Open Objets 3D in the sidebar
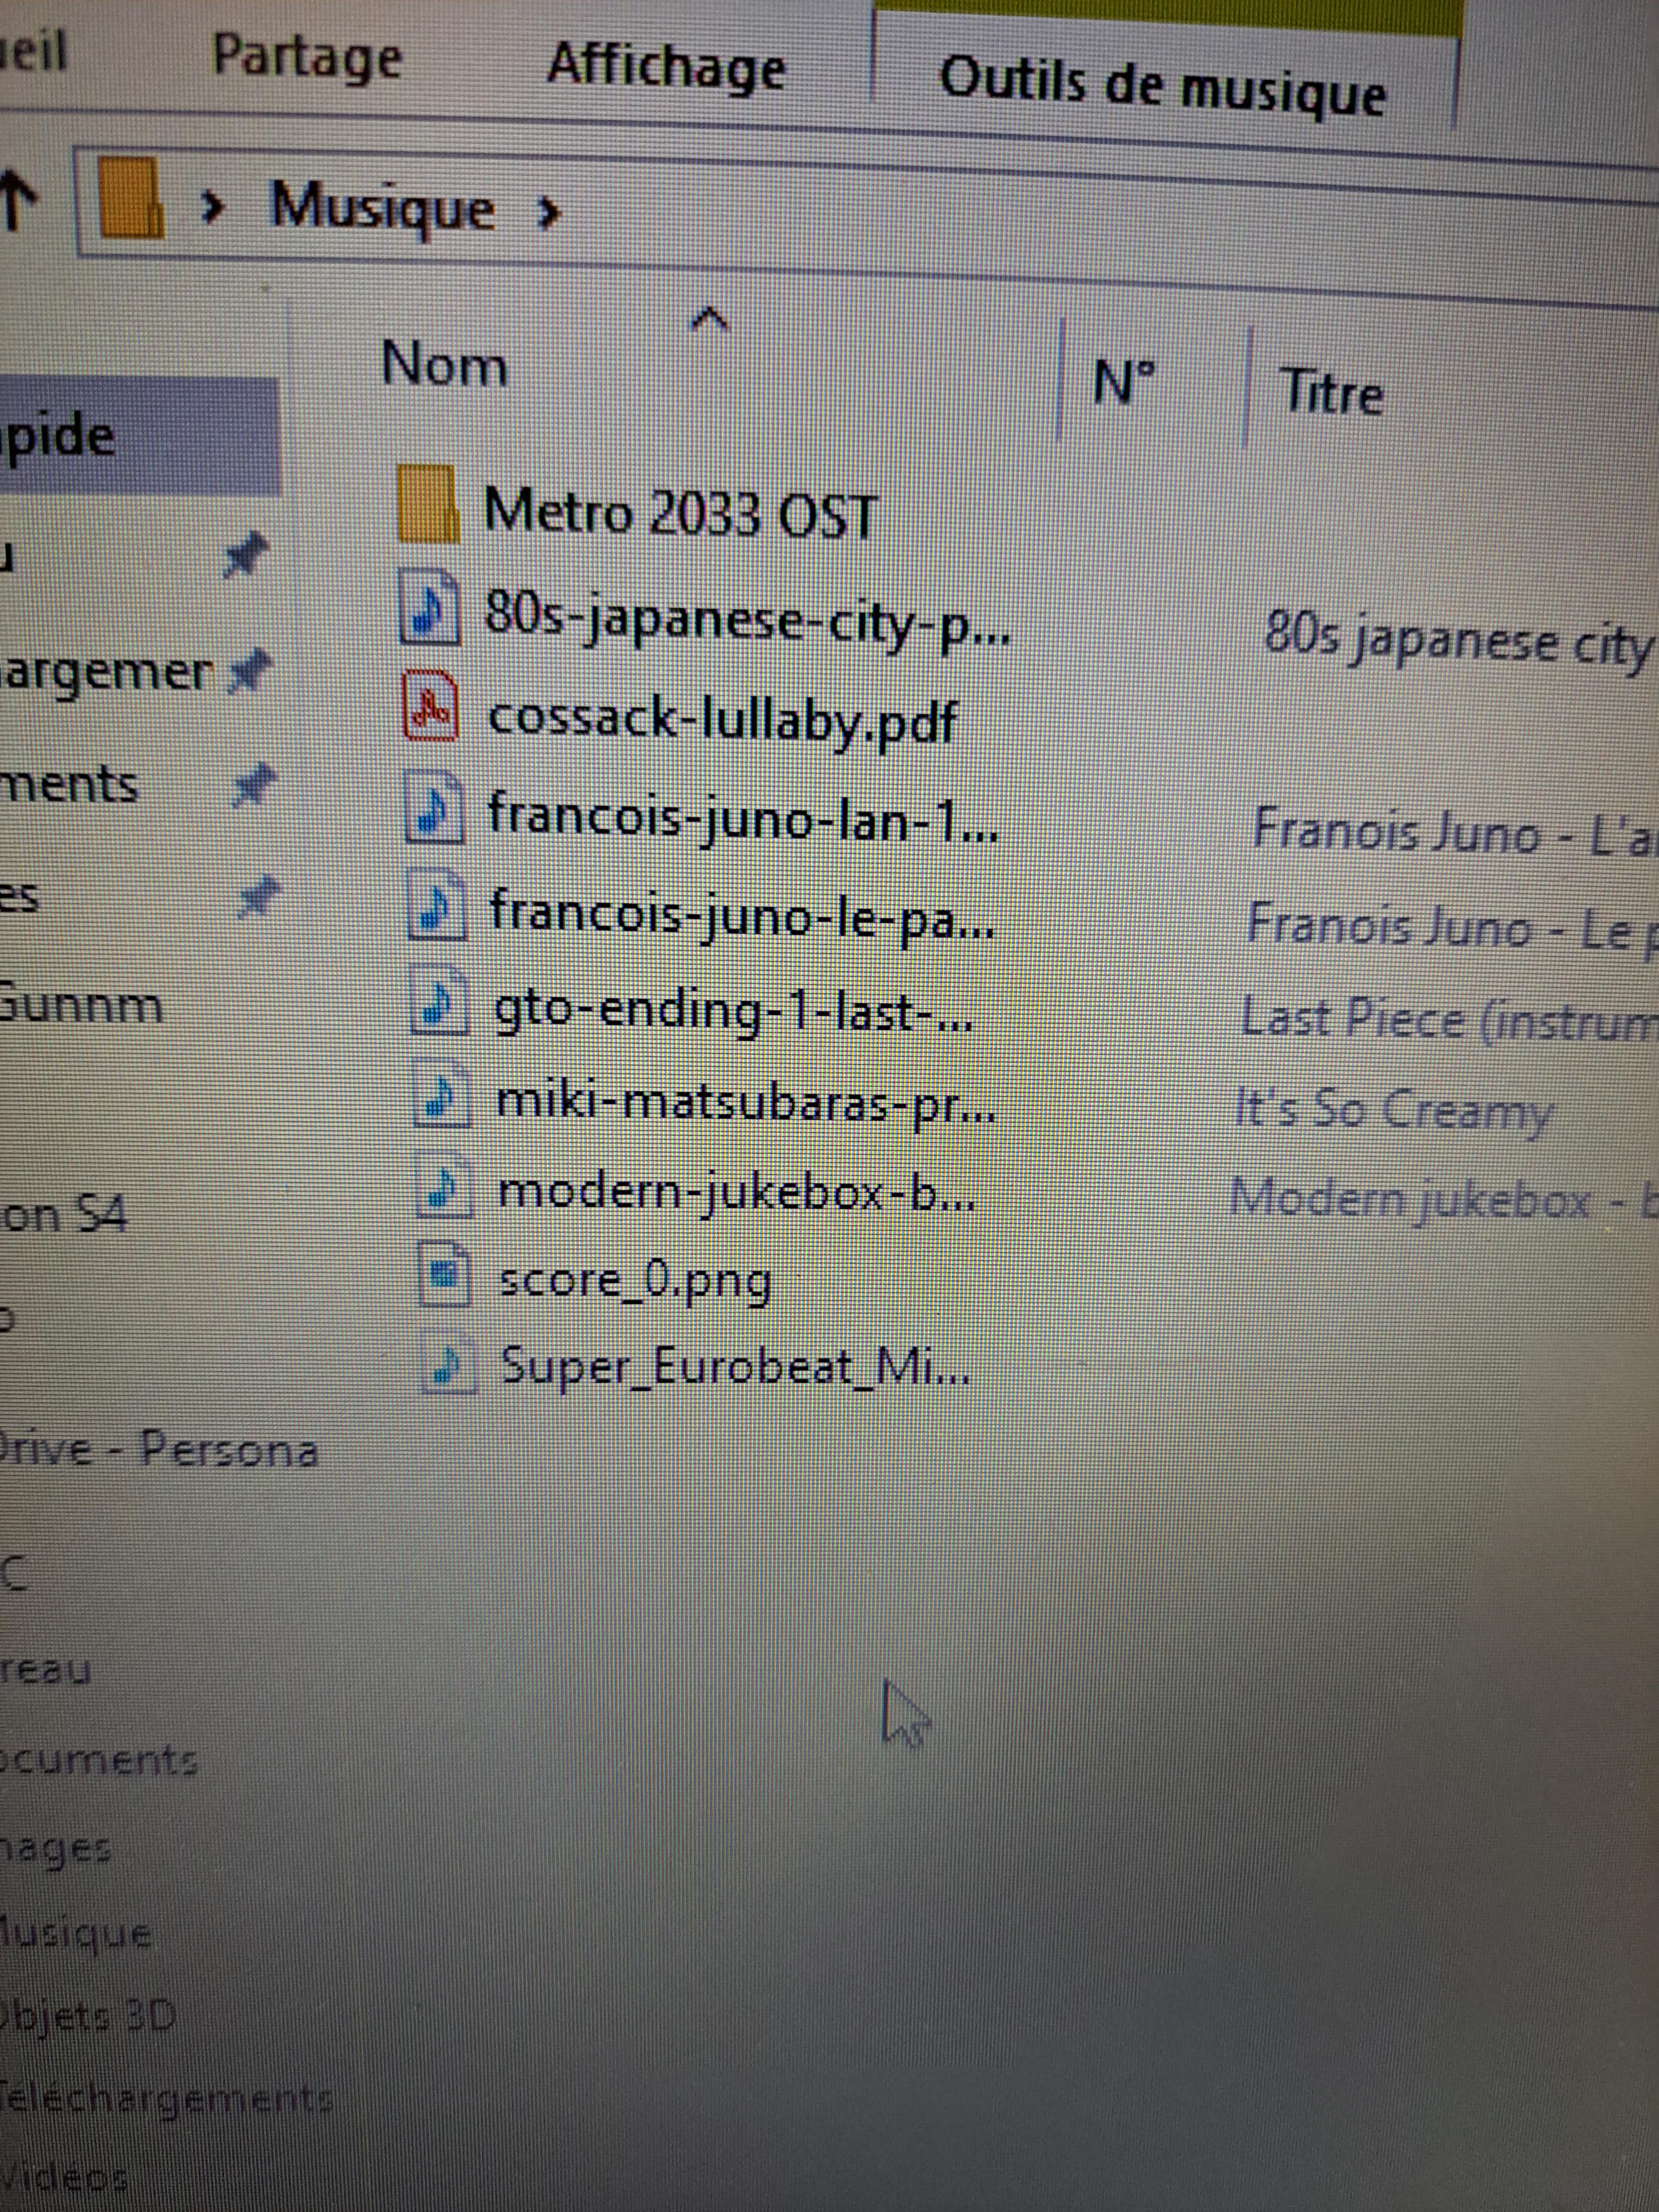Image resolution: width=1659 pixels, height=2212 pixels. pyautogui.click(x=88, y=2015)
